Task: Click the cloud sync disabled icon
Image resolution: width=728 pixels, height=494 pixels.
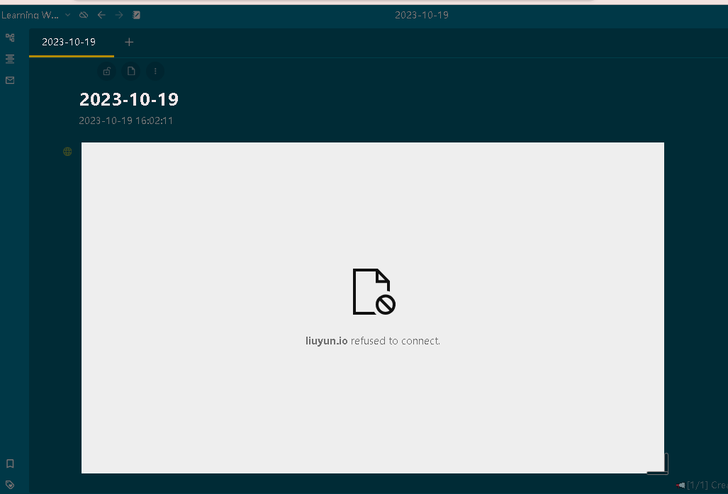Action: click(84, 15)
